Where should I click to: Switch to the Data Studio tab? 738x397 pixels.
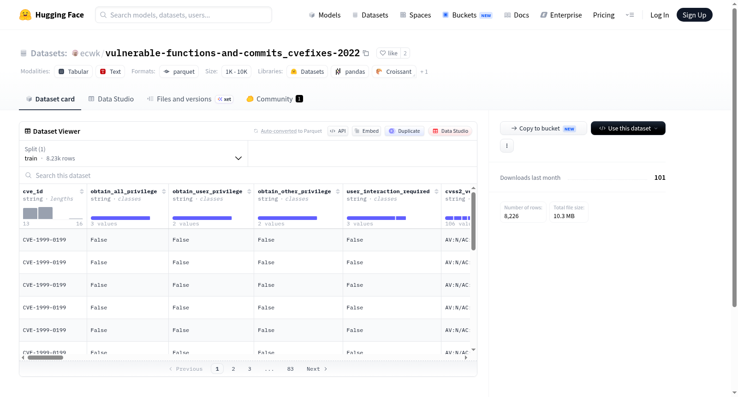coord(111,99)
